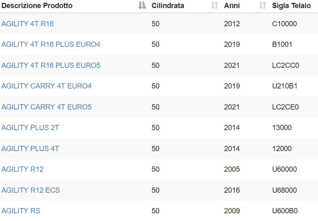This screenshot has height=221, width=318.
Task: Open AGILITY CARRY 4T EURO5 link
Action: [46, 107]
